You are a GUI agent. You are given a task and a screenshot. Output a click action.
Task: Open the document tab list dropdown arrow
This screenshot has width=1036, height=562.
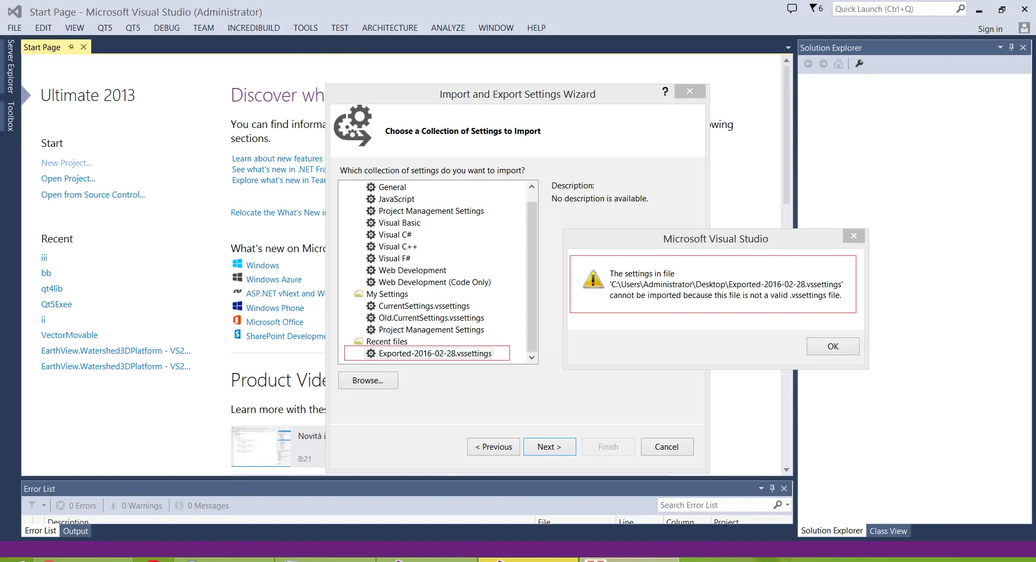point(788,48)
